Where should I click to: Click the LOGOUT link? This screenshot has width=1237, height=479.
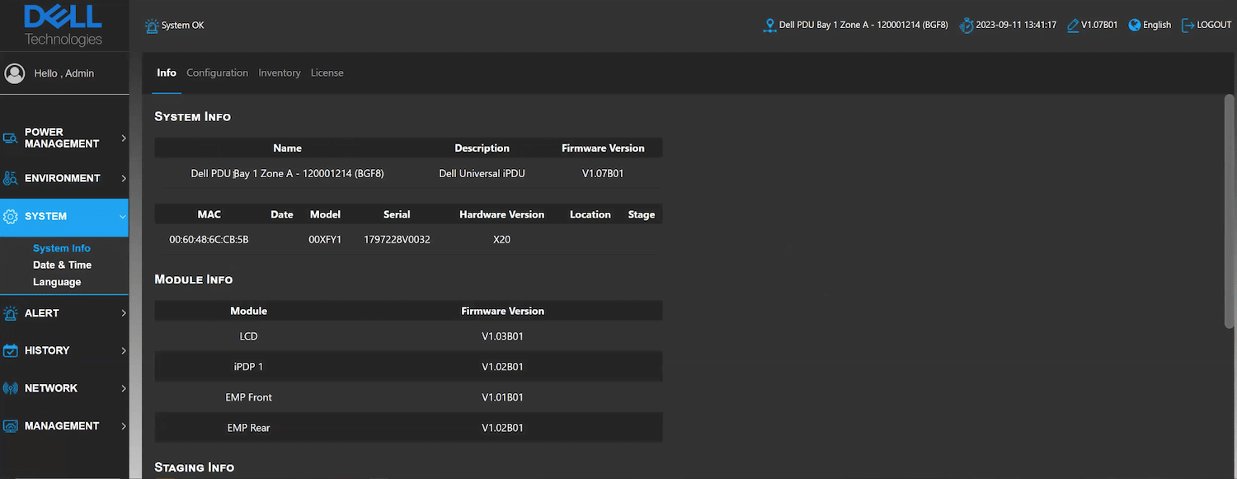click(1214, 26)
